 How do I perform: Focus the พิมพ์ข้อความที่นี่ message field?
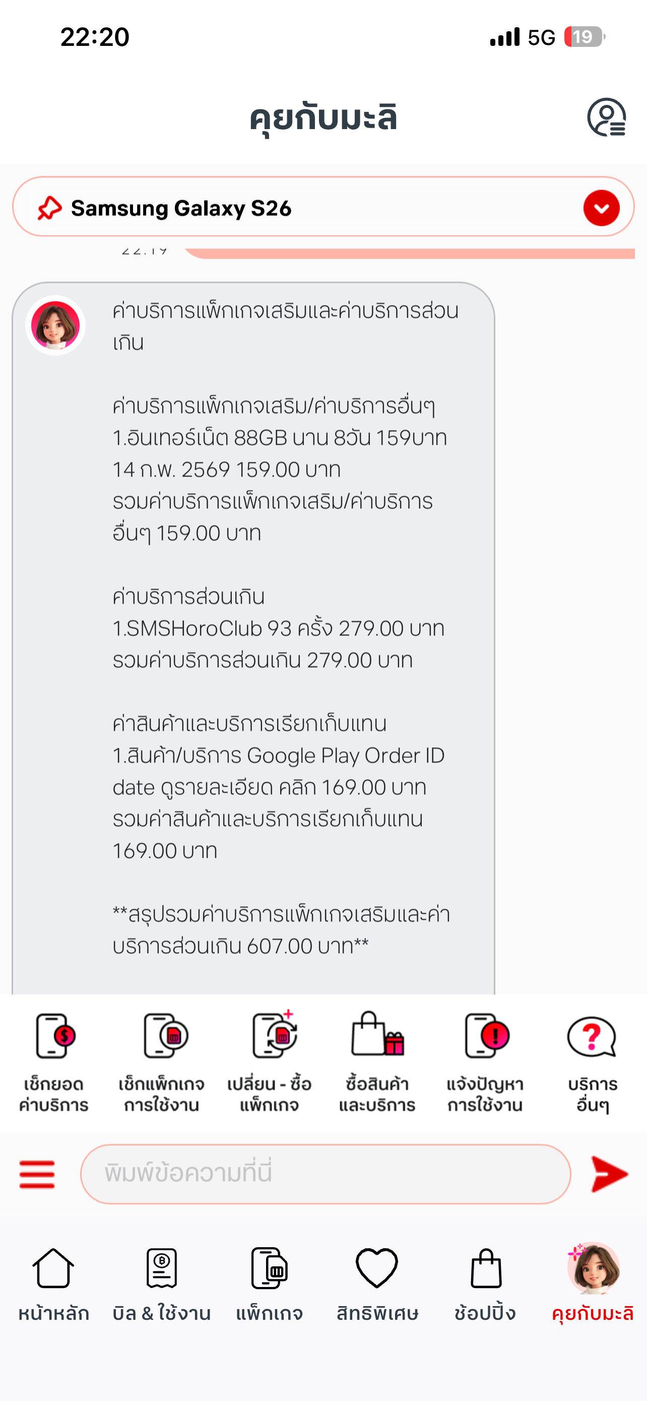point(326,1174)
